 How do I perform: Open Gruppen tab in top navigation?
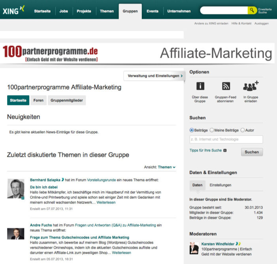click(130, 11)
